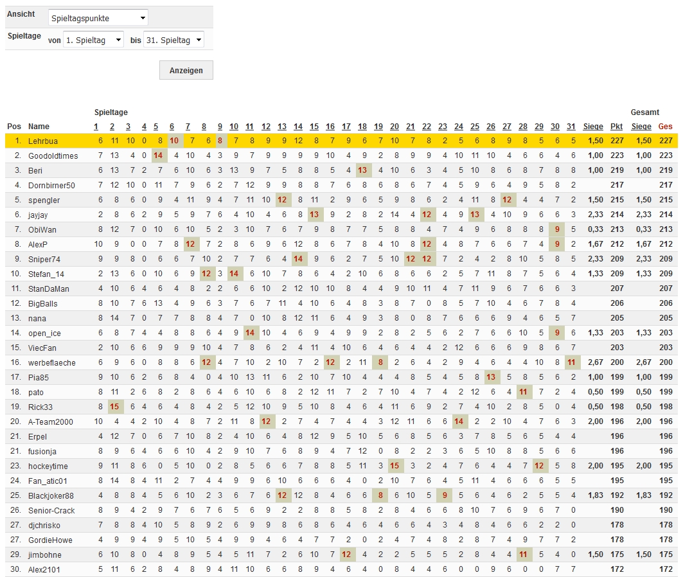Click the matchday 14 column header

298,127
